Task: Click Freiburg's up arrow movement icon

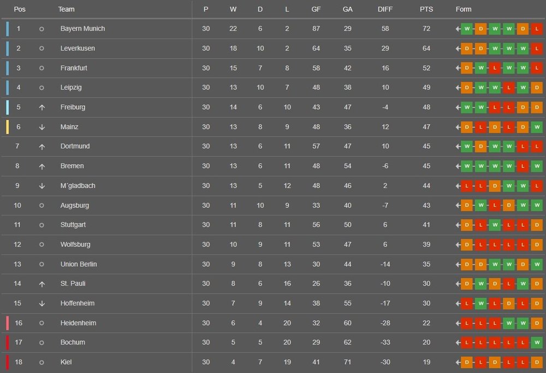Action: (x=41, y=107)
